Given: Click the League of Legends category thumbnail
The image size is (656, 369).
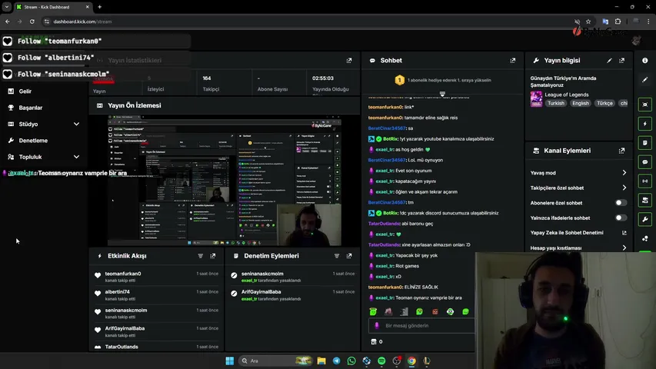Looking at the screenshot, I should tap(536, 99).
